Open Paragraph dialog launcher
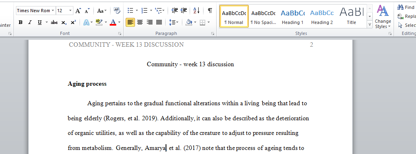 pos(212,34)
